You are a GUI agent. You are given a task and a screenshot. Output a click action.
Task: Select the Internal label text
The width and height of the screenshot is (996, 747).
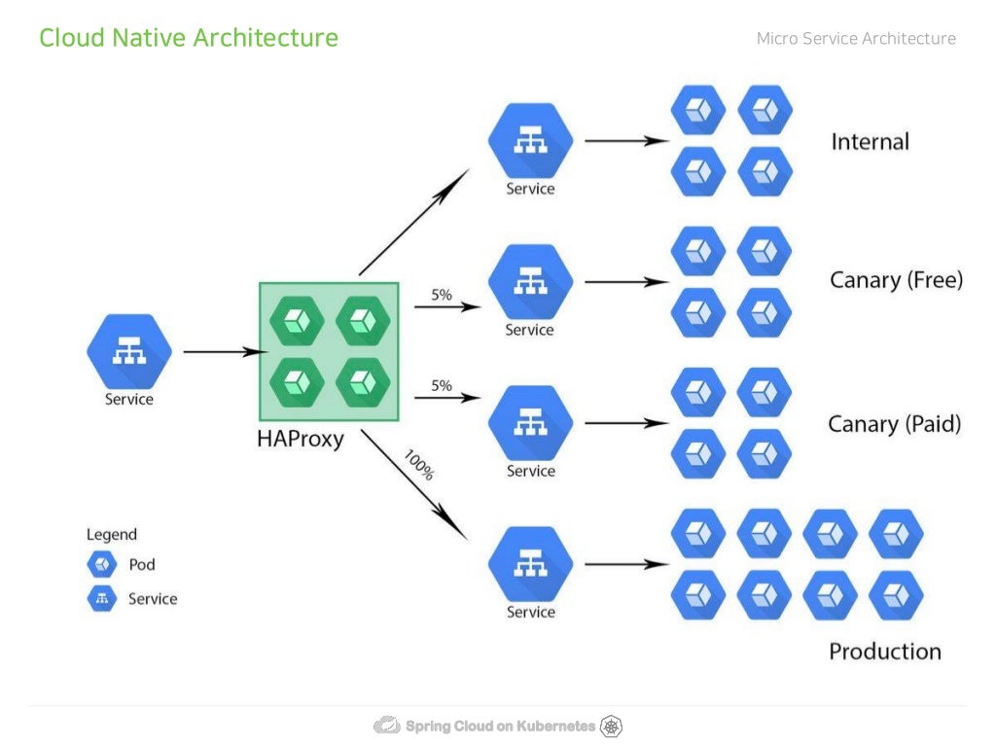(871, 141)
